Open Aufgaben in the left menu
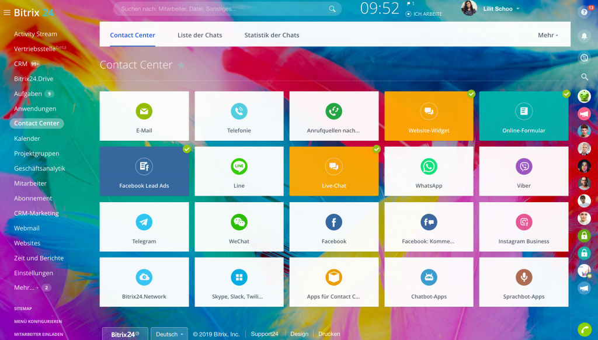The width and height of the screenshot is (598, 340). (28, 93)
